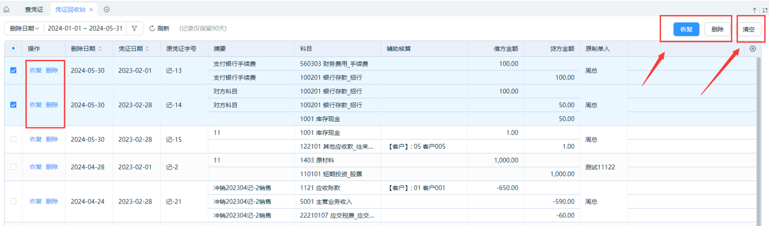Click 恢复 link in 记-14 row
Viewport: 769px width, 226px height.
[36, 105]
